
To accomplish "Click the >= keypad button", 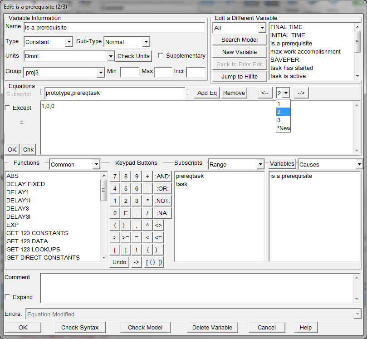I will click(126, 237).
